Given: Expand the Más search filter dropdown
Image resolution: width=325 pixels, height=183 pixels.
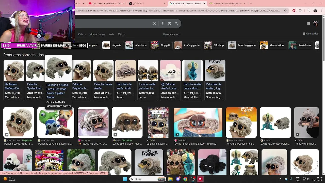Looking at the screenshot, I should coord(121,34).
